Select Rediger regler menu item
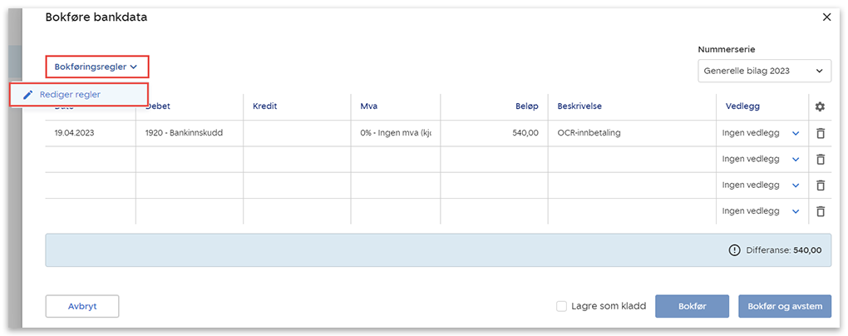This screenshot has height=336, width=848. [x=71, y=95]
